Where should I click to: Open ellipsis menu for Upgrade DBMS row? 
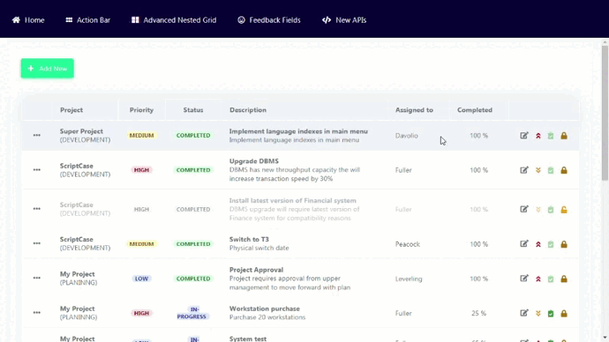[x=36, y=170]
